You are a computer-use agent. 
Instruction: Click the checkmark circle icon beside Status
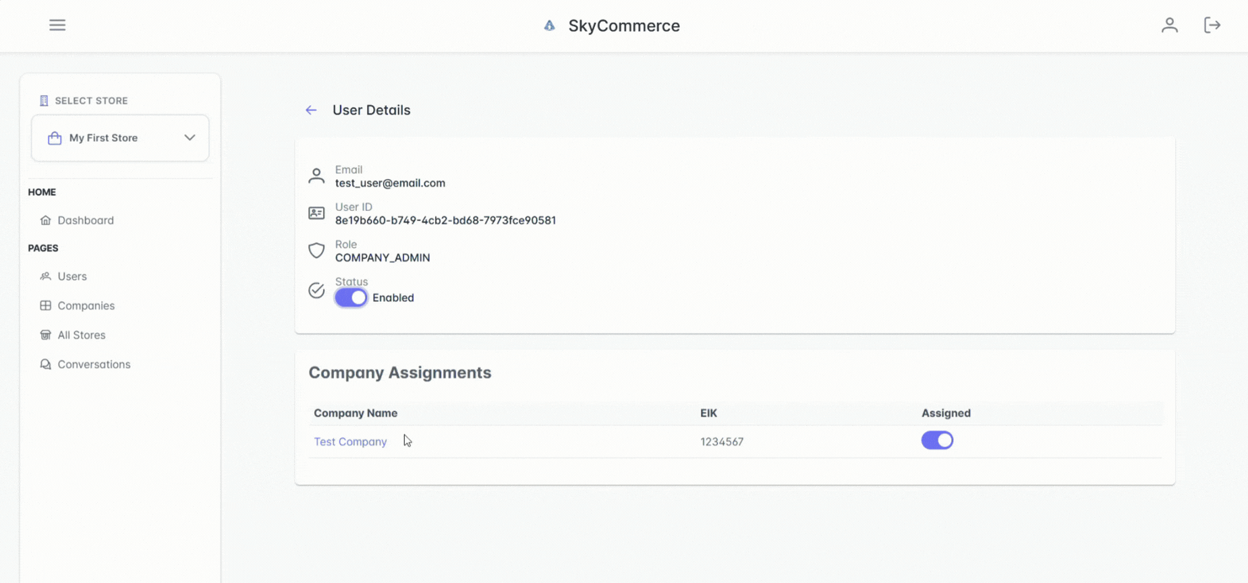click(316, 290)
